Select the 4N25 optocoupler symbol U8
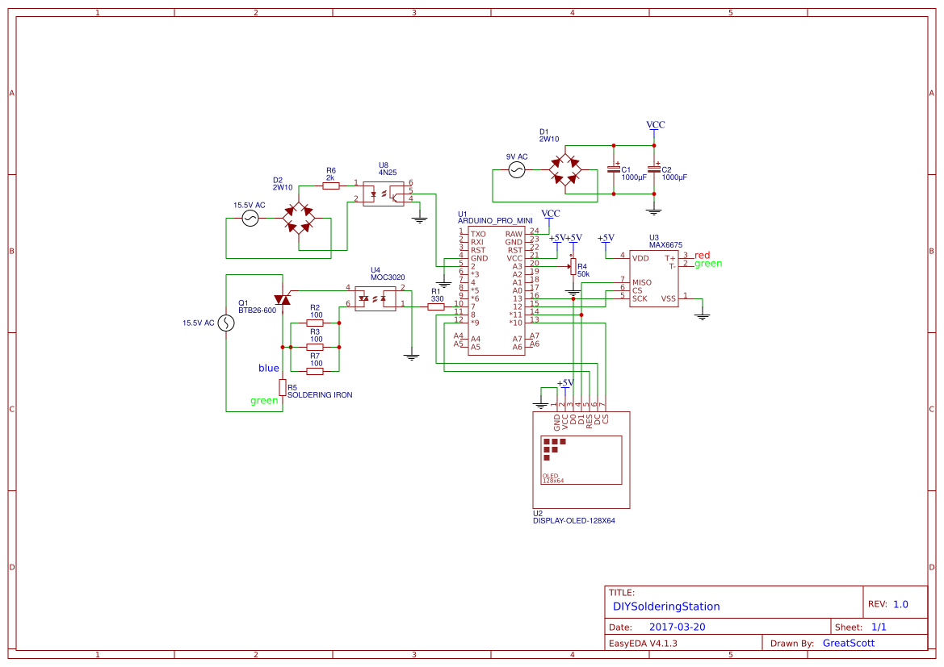Screen dimensions: 944x667 pos(385,192)
